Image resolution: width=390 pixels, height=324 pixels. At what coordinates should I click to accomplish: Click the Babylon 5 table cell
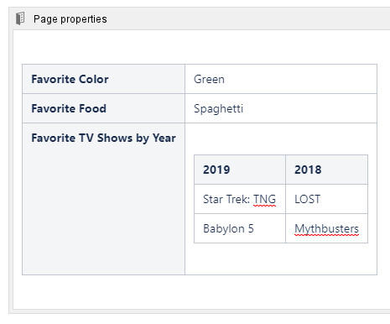click(x=240, y=228)
